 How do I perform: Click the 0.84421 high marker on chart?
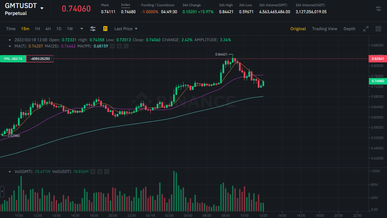pyautogui.click(x=221, y=54)
